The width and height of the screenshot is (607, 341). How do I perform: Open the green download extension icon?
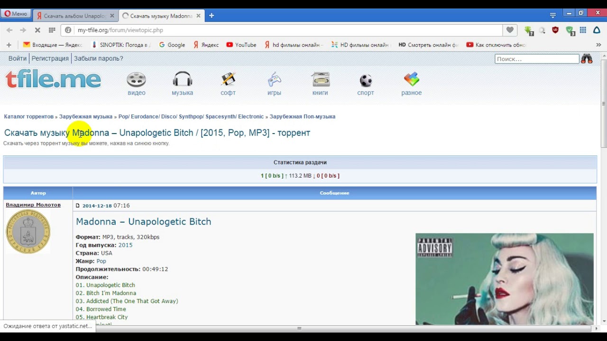click(x=529, y=30)
